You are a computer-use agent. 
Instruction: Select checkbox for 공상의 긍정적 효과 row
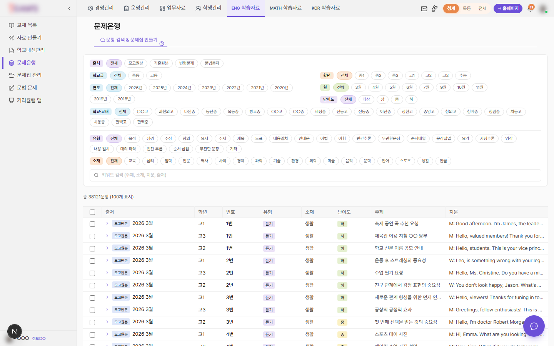tap(92, 310)
